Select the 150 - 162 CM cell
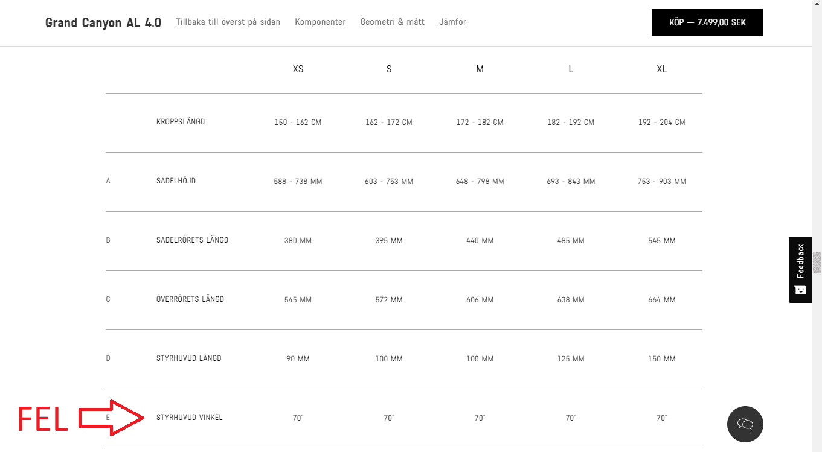 click(x=298, y=123)
